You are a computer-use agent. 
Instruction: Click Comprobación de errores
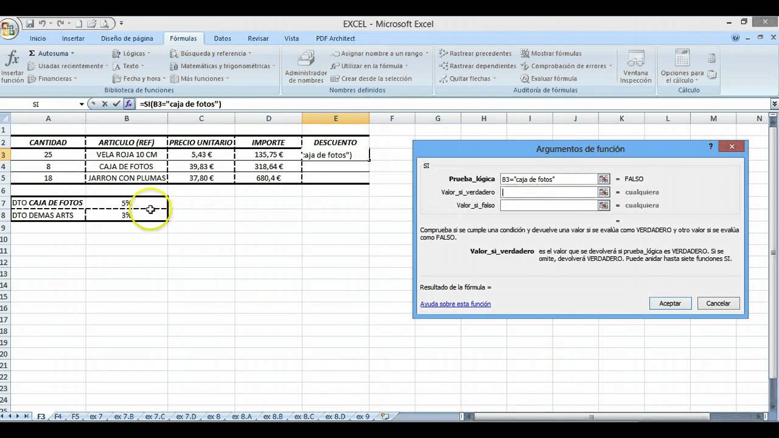567,66
